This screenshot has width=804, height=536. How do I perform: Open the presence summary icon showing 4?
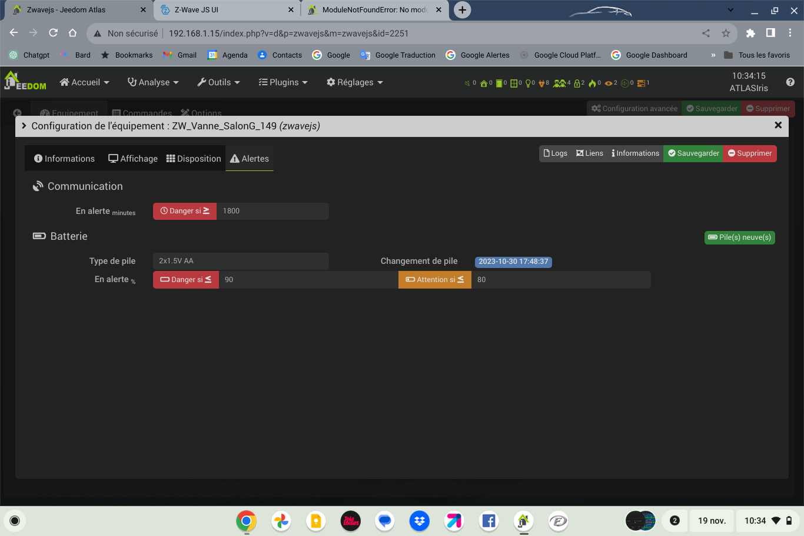pyautogui.click(x=560, y=83)
